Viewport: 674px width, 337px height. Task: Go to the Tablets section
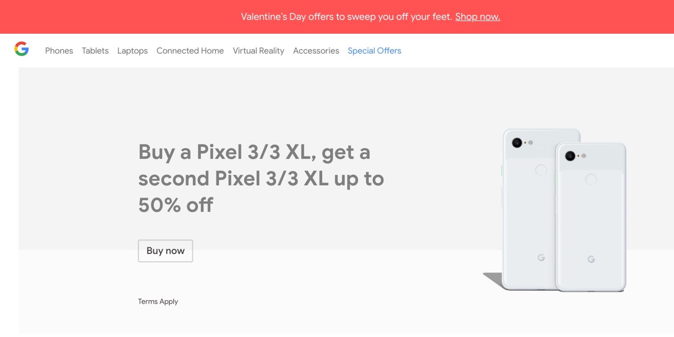click(95, 51)
